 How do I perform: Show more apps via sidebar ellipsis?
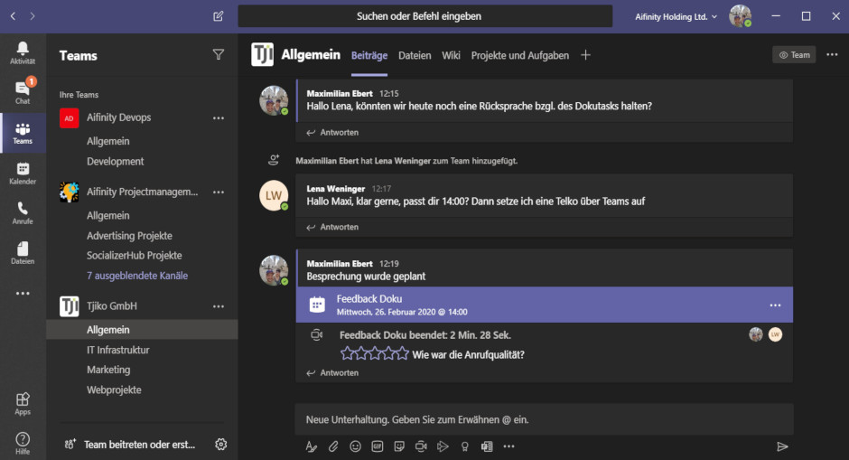click(23, 293)
